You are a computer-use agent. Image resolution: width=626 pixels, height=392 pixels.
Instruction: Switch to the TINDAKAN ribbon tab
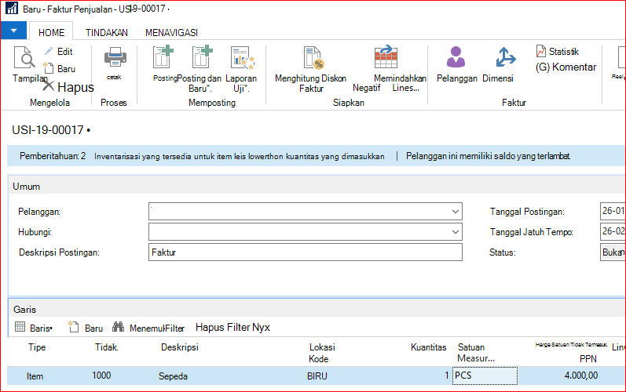pyautogui.click(x=107, y=32)
